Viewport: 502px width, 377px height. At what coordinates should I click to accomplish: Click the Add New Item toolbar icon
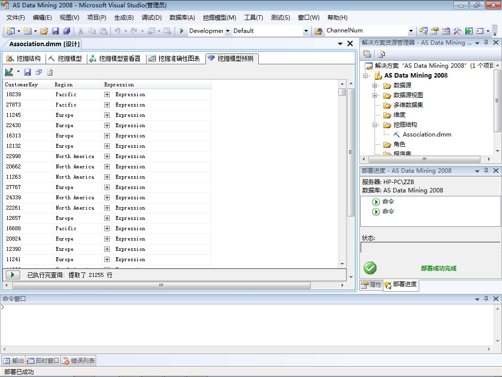tap(27, 31)
